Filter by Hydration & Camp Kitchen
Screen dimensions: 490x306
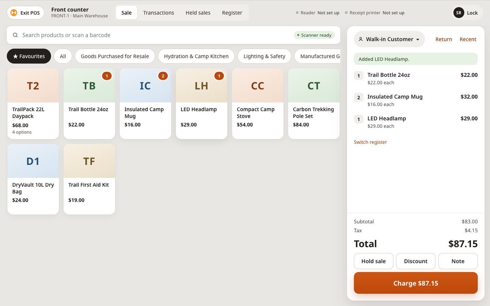196,56
